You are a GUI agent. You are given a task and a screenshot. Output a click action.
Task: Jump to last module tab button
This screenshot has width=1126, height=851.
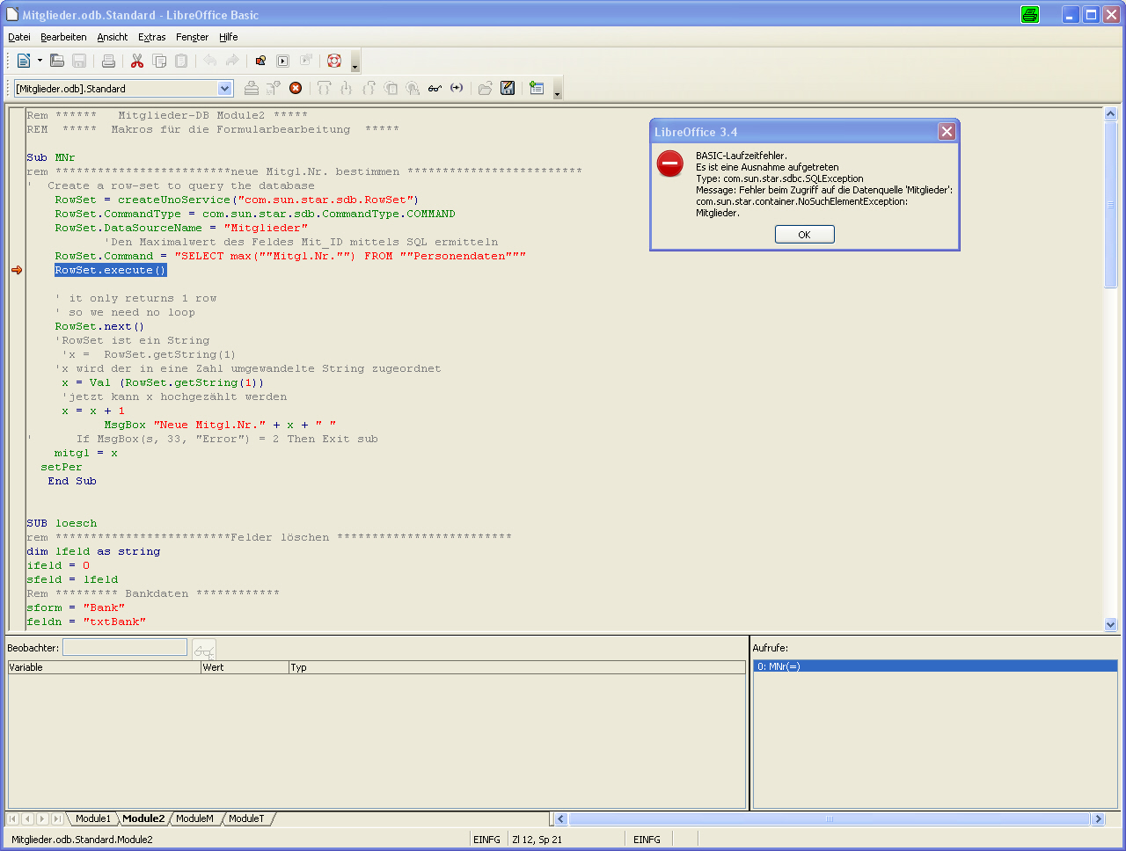coord(57,818)
